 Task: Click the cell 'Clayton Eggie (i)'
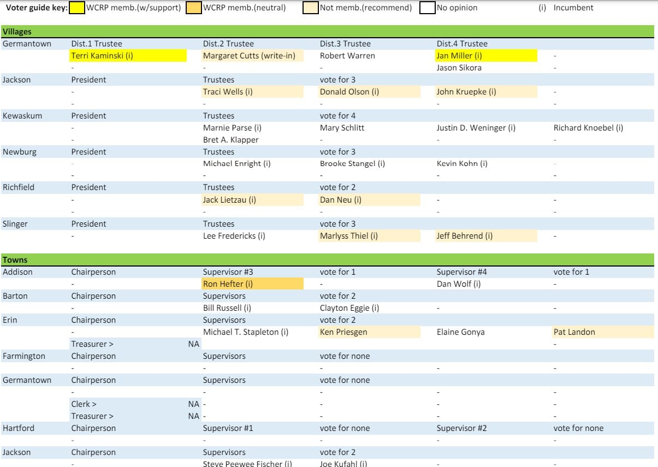349,308
